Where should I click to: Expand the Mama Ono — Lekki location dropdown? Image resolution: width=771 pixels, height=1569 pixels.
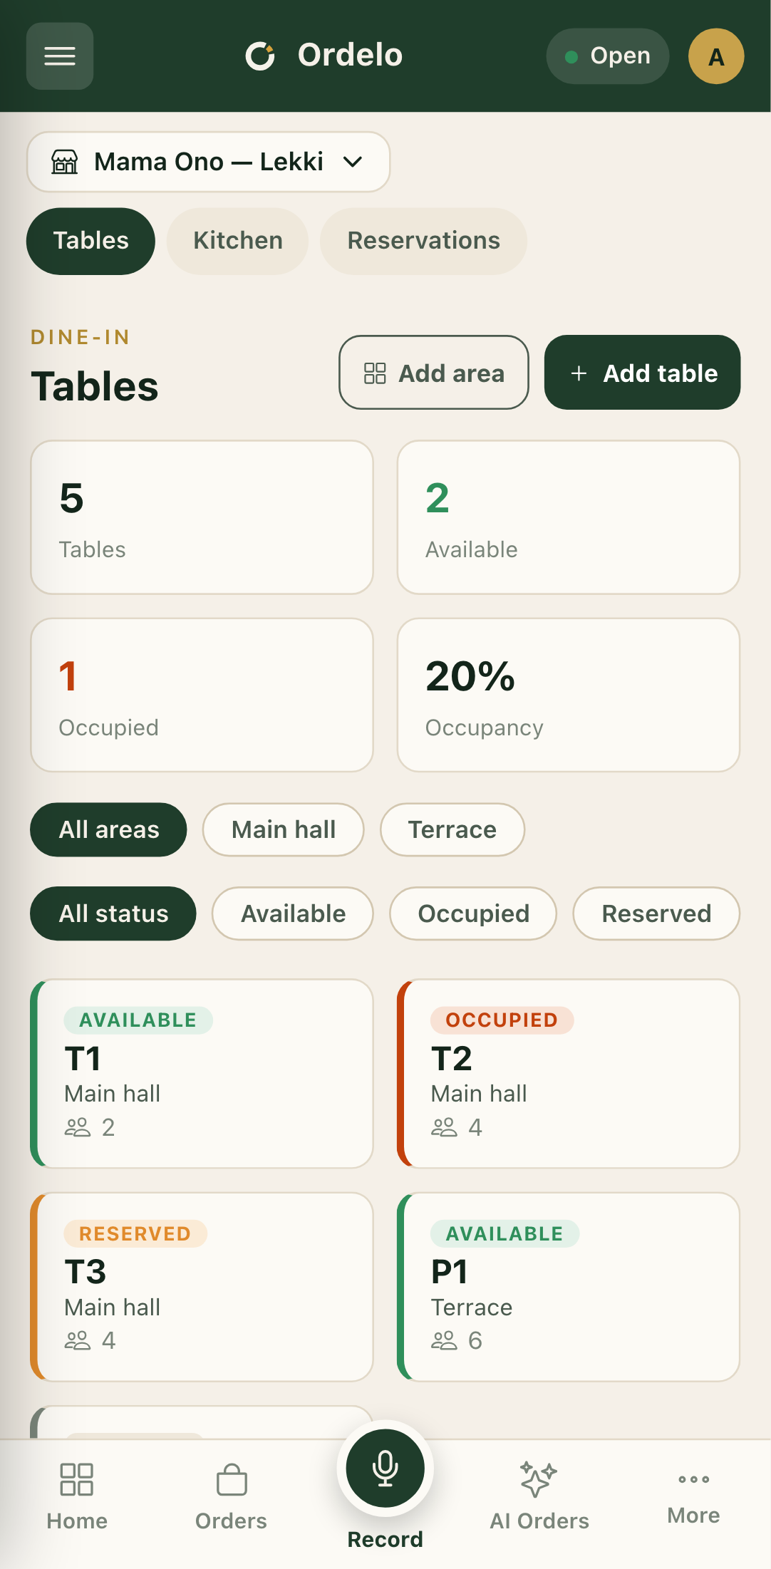point(209,162)
